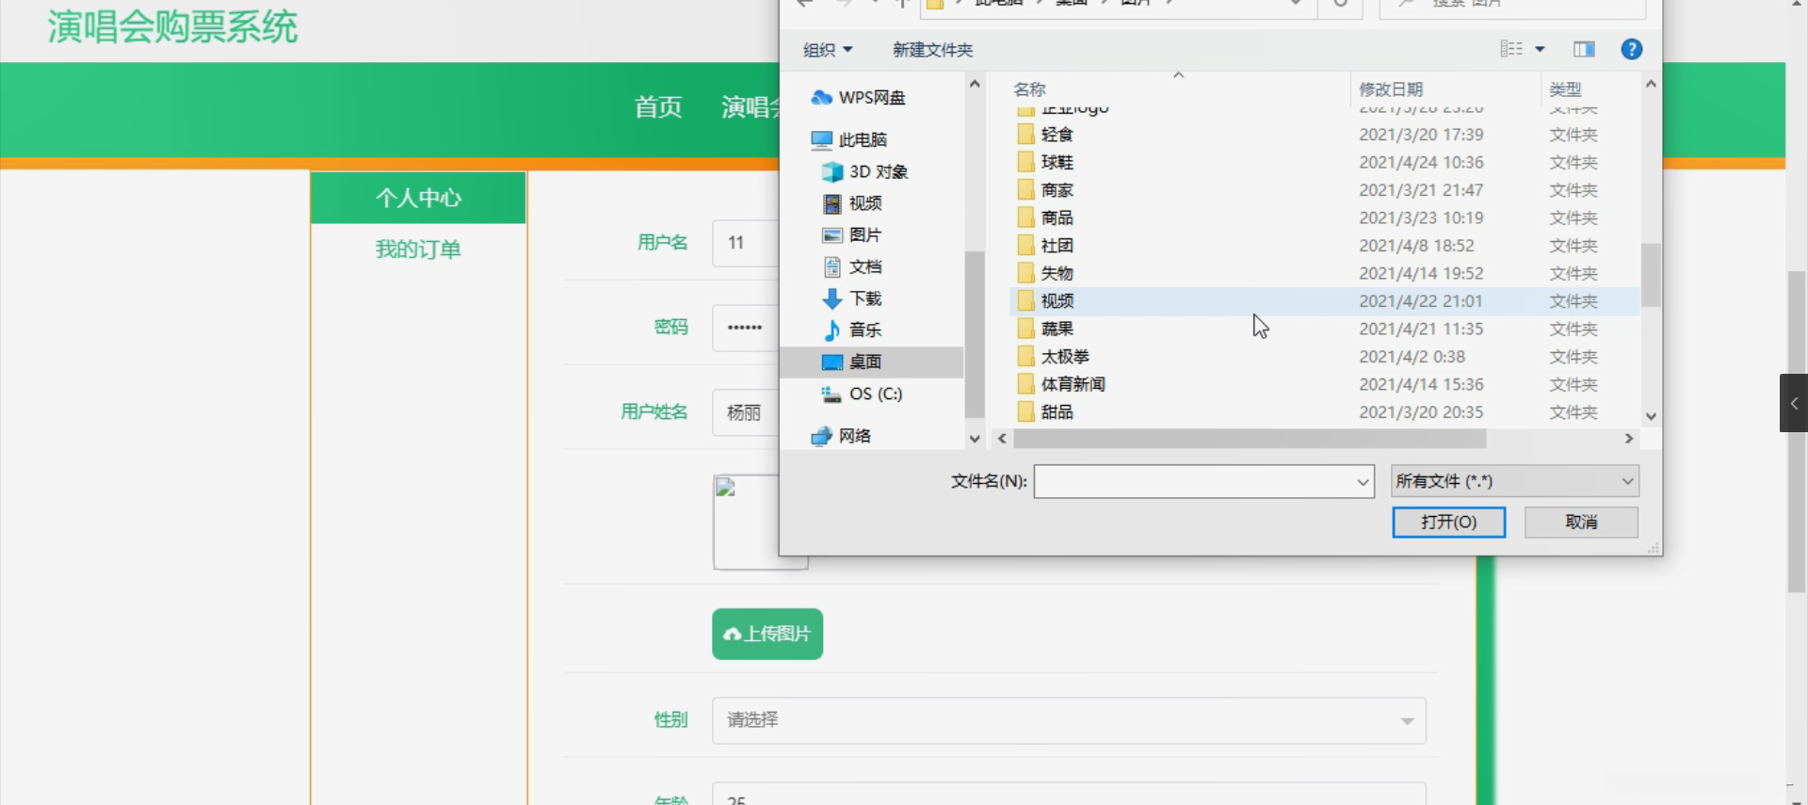Click the date 2021/4/8 18:52
This screenshot has height=805, width=1808.
tap(1416, 246)
